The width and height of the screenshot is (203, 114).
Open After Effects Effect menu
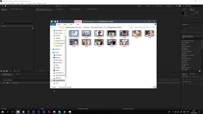pos(23,3)
